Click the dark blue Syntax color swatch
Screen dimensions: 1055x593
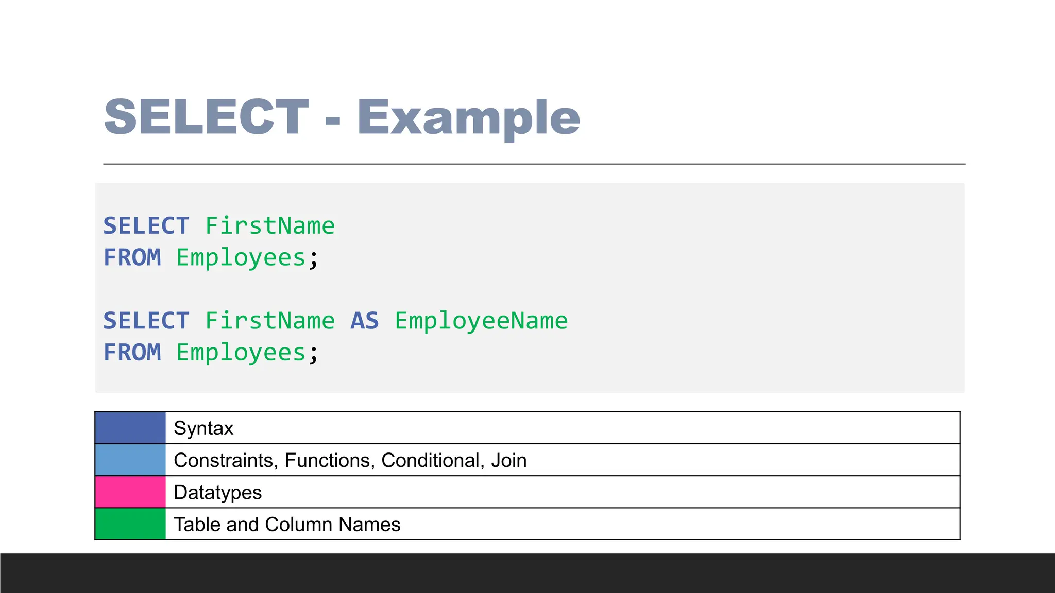point(130,428)
